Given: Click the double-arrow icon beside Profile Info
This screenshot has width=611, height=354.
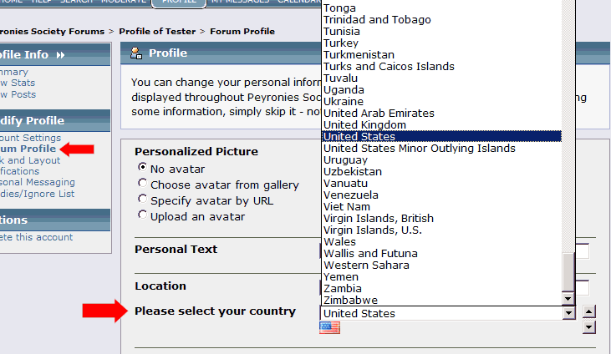Looking at the screenshot, I should tap(60, 55).
